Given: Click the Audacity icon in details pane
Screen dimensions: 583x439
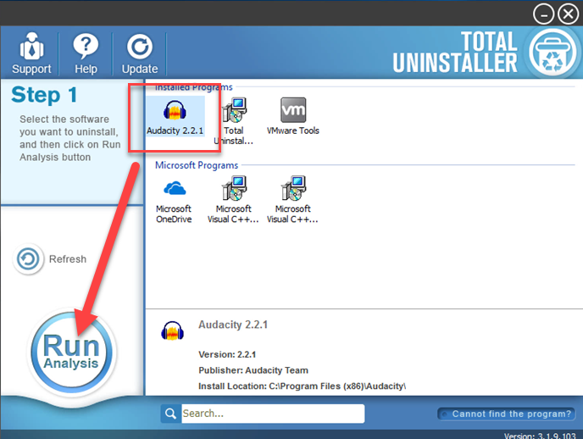Looking at the screenshot, I should (173, 331).
